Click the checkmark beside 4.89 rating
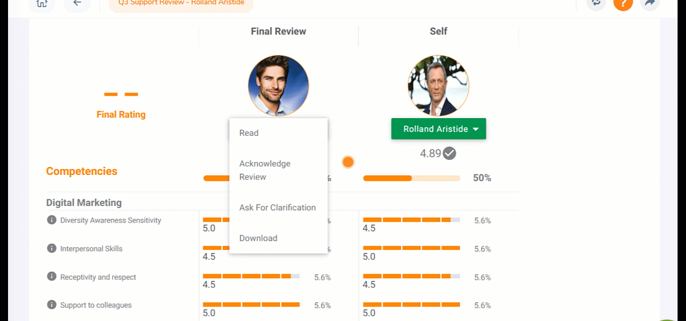The height and width of the screenshot is (321, 686). (x=450, y=154)
